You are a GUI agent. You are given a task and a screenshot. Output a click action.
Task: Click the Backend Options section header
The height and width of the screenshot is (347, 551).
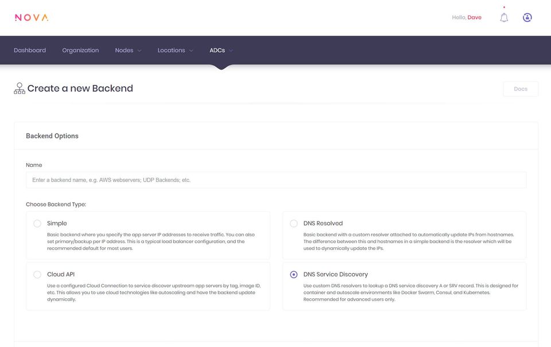[52, 136]
